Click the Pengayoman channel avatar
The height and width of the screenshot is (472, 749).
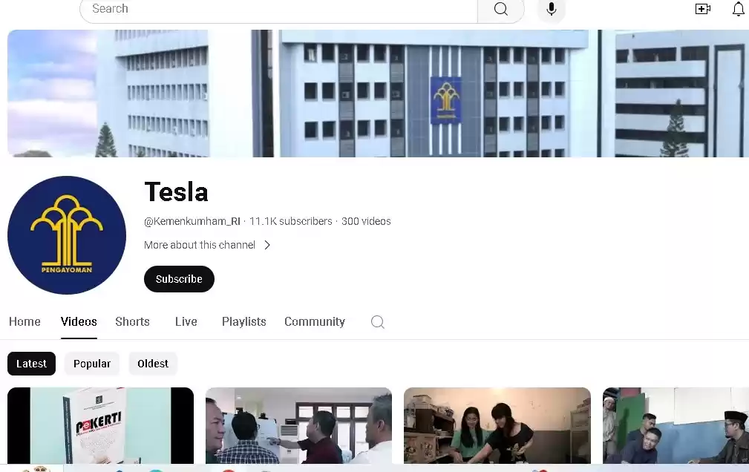click(67, 235)
